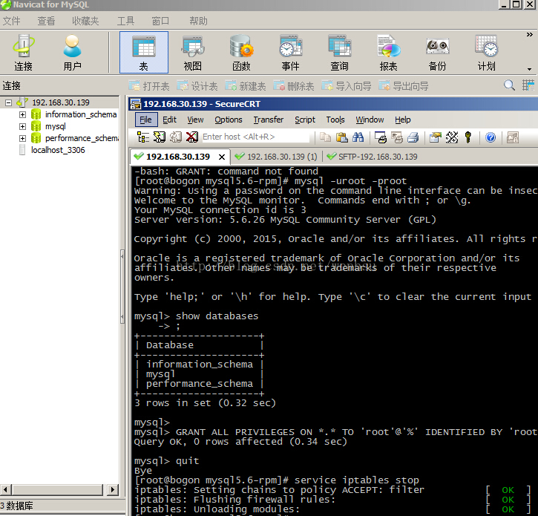The height and width of the screenshot is (516, 538).
Task: Open the Help menu in SecureCRT
Action: [402, 120]
